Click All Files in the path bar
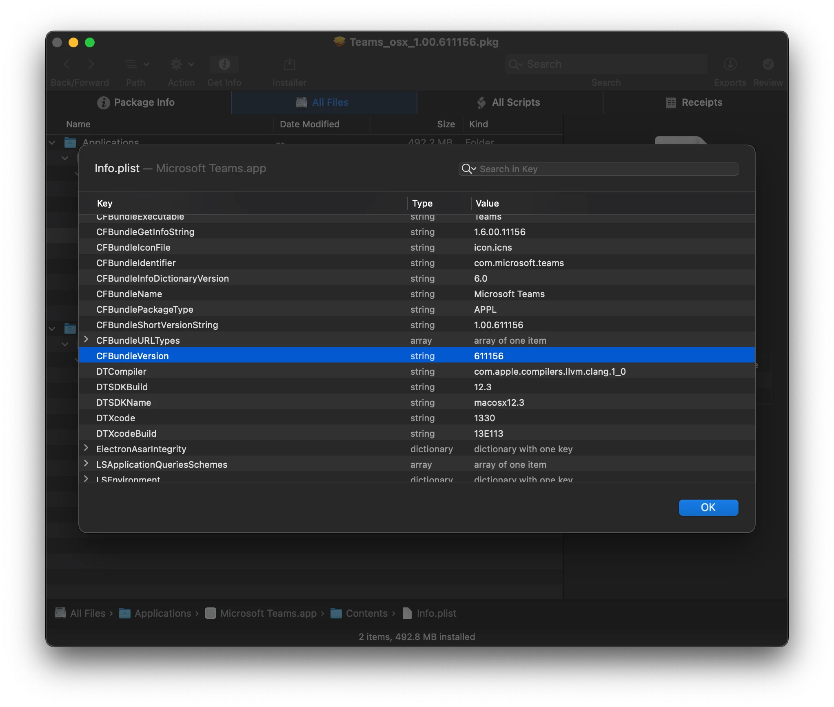This screenshot has height=707, width=834. (80, 613)
